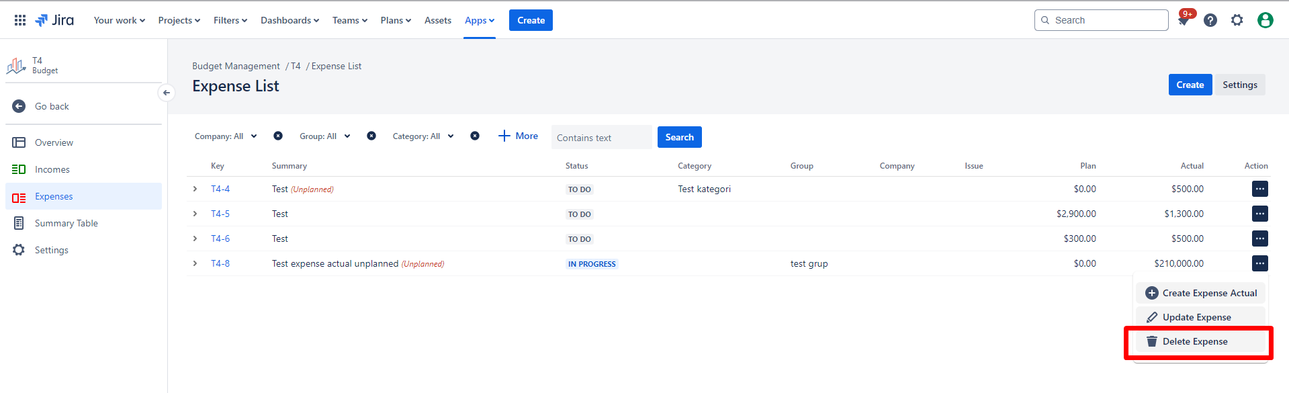Viewport: 1289px width, 393px height.
Task: Open the Company: All dropdown
Action: (226, 136)
